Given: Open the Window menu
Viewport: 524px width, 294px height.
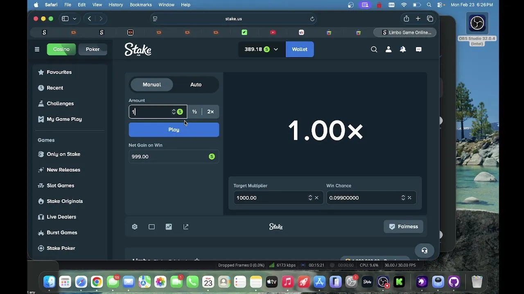Looking at the screenshot, I should click(166, 5).
